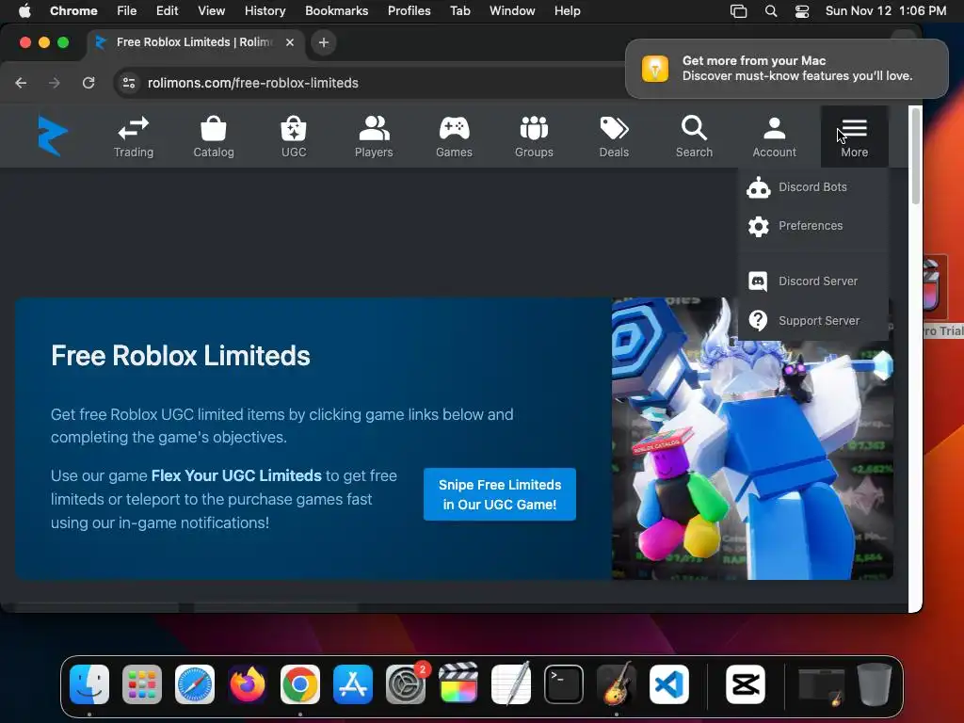The image size is (964, 723).
Task: View site information icon in the address bar
Action: (128, 83)
